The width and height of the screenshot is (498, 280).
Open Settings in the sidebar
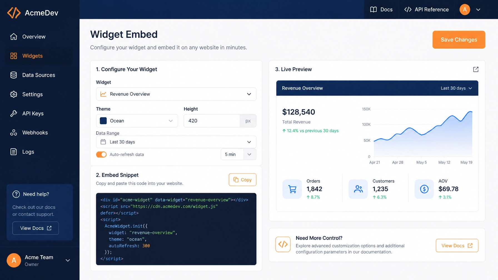coord(39,94)
